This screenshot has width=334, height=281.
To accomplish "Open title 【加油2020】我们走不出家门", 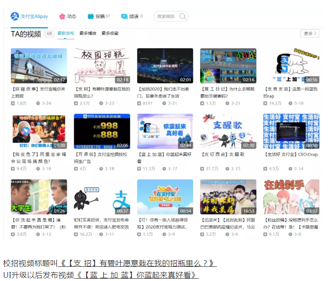I will 163,92.
